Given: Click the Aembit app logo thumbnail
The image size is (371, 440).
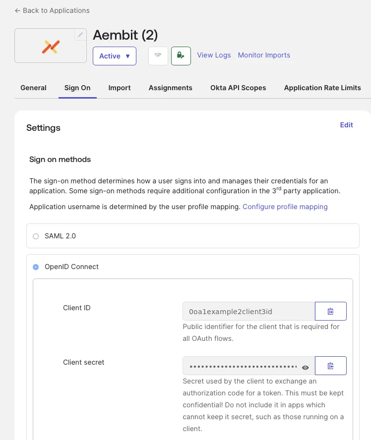Looking at the screenshot, I should click(x=51, y=46).
